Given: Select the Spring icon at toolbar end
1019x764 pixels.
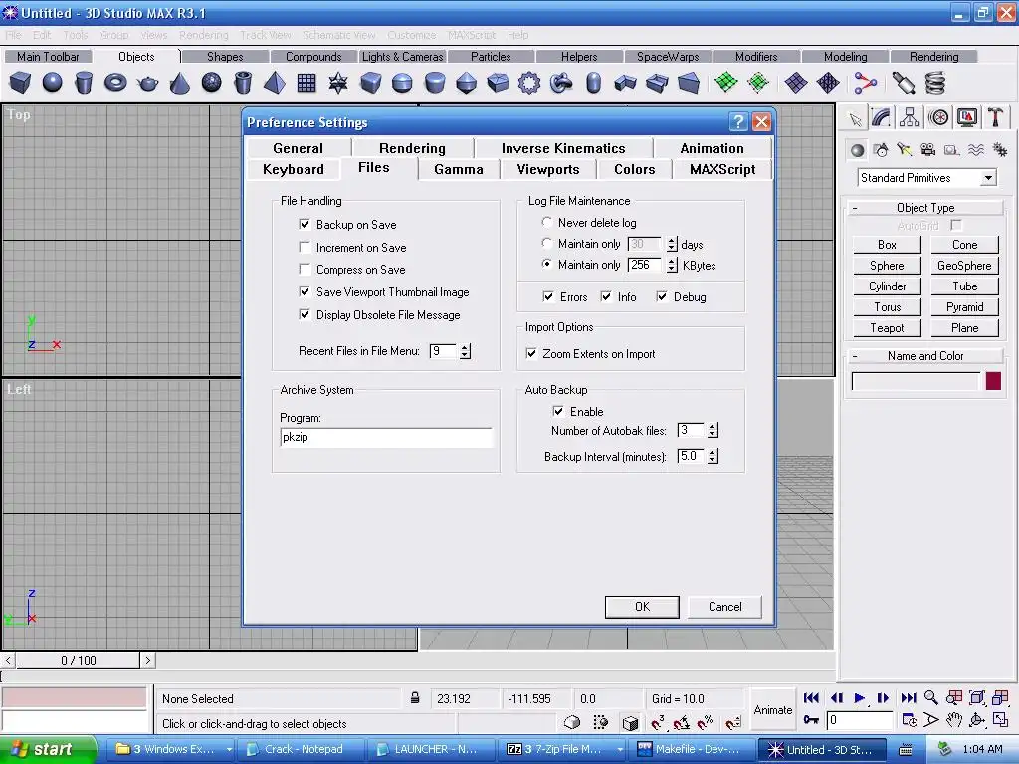Looking at the screenshot, I should coord(935,83).
